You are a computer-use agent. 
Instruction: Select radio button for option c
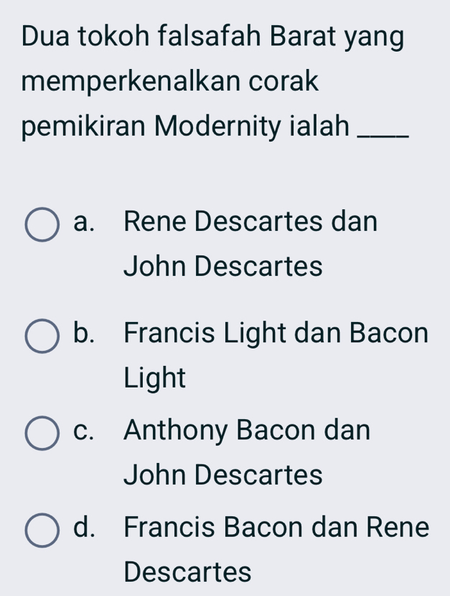(x=42, y=433)
